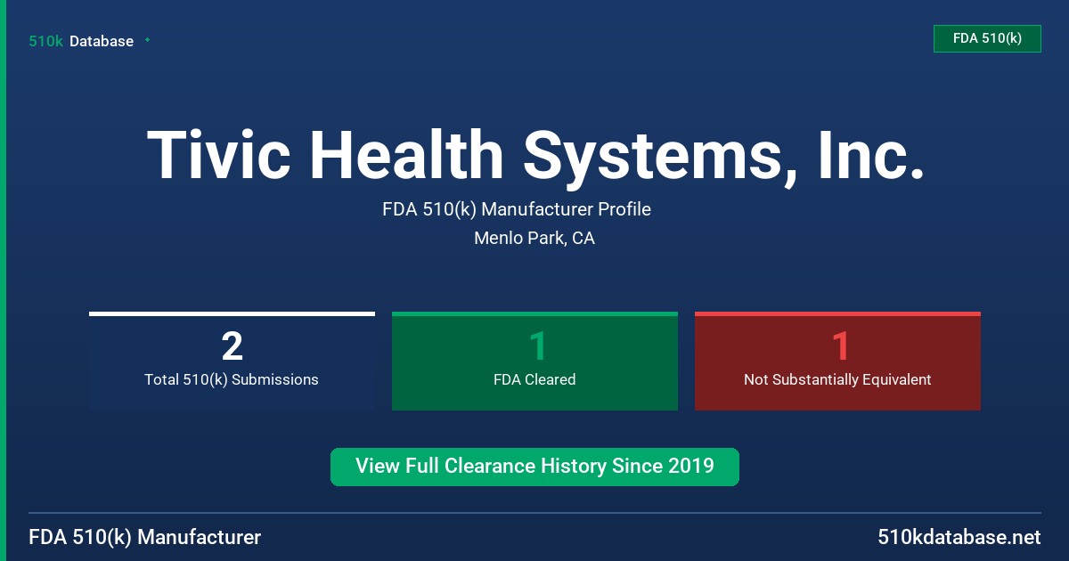Click the FDA 510(k) badge

click(987, 38)
